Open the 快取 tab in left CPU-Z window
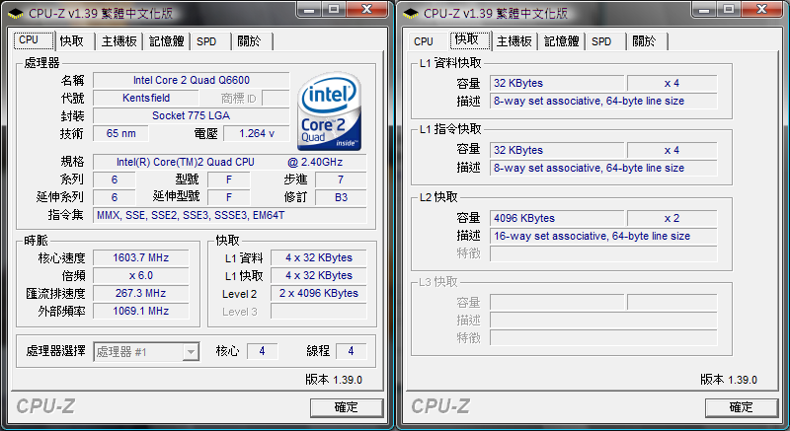 75,41
